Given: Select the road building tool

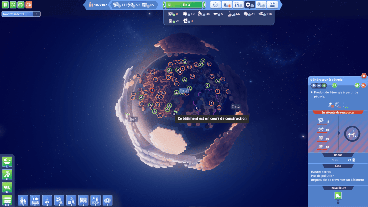Looking at the screenshot, I should tap(7, 175).
